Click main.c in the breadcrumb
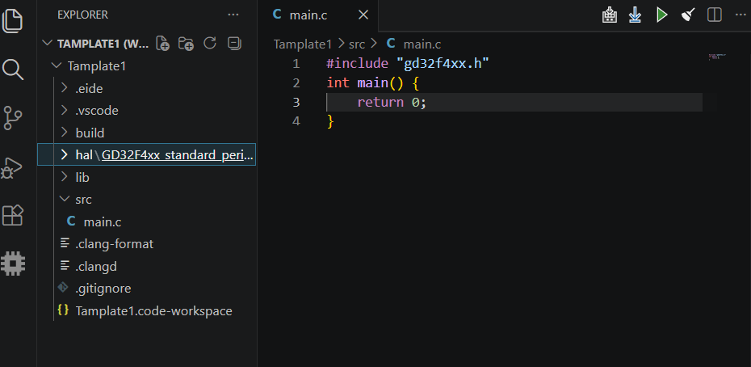 pos(422,44)
